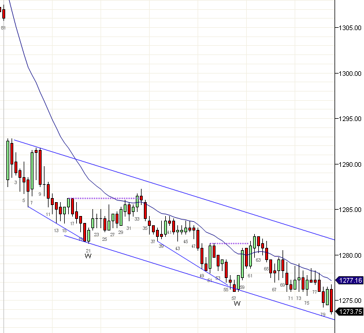Select the 1300.00 price axis label
Screen dimensions: 364x333
pos(350,74)
